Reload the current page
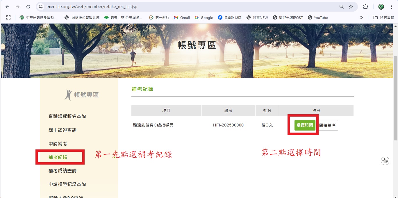Viewport: 398px width, 198px height. pos(28,7)
